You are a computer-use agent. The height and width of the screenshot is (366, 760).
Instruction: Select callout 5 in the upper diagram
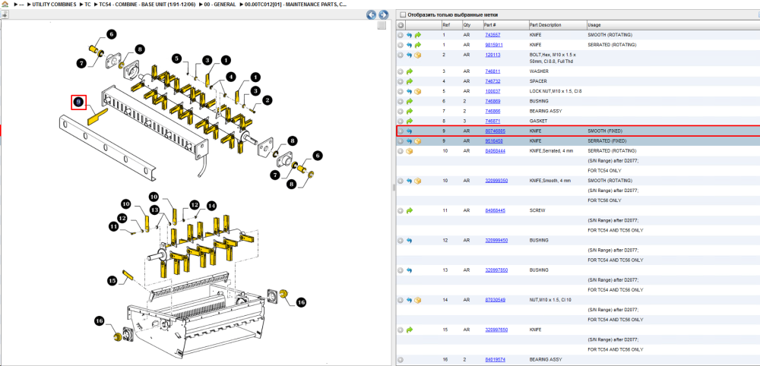[x=177, y=58]
